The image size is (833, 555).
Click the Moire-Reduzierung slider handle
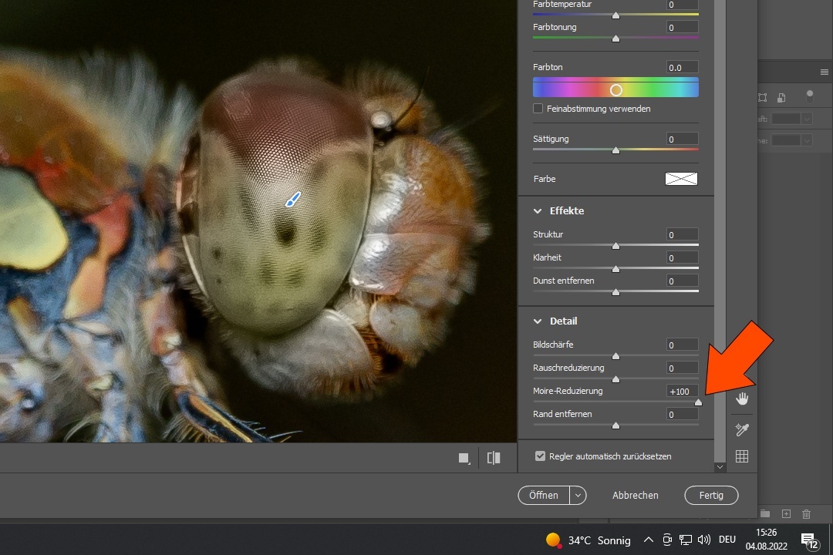click(698, 402)
